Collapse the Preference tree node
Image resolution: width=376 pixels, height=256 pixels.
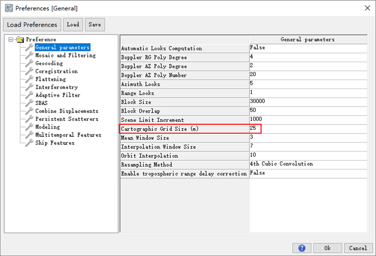(10, 39)
